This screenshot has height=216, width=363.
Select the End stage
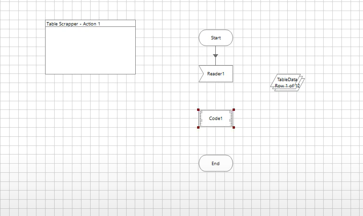[216, 163]
